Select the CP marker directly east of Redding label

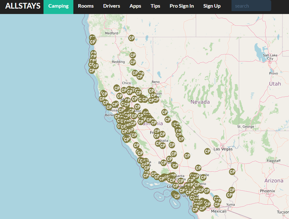tap(133, 62)
